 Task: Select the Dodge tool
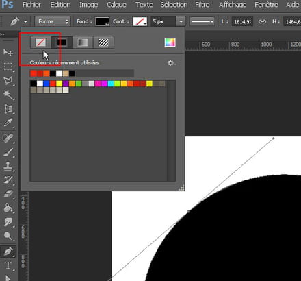pyautogui.click(x=8, y=236)
